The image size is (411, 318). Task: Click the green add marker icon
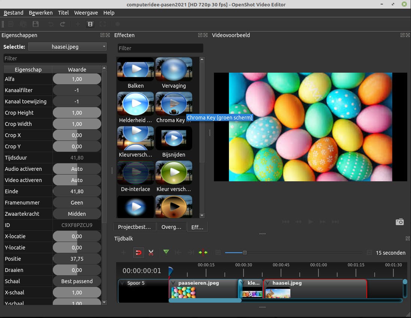(166, 252)
